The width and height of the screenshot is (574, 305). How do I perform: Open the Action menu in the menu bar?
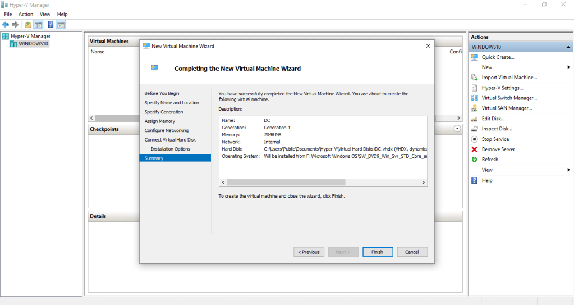coord(26,14)
